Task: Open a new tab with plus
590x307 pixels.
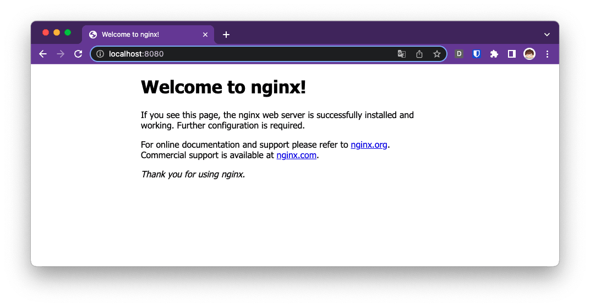Action: [226, 35]
